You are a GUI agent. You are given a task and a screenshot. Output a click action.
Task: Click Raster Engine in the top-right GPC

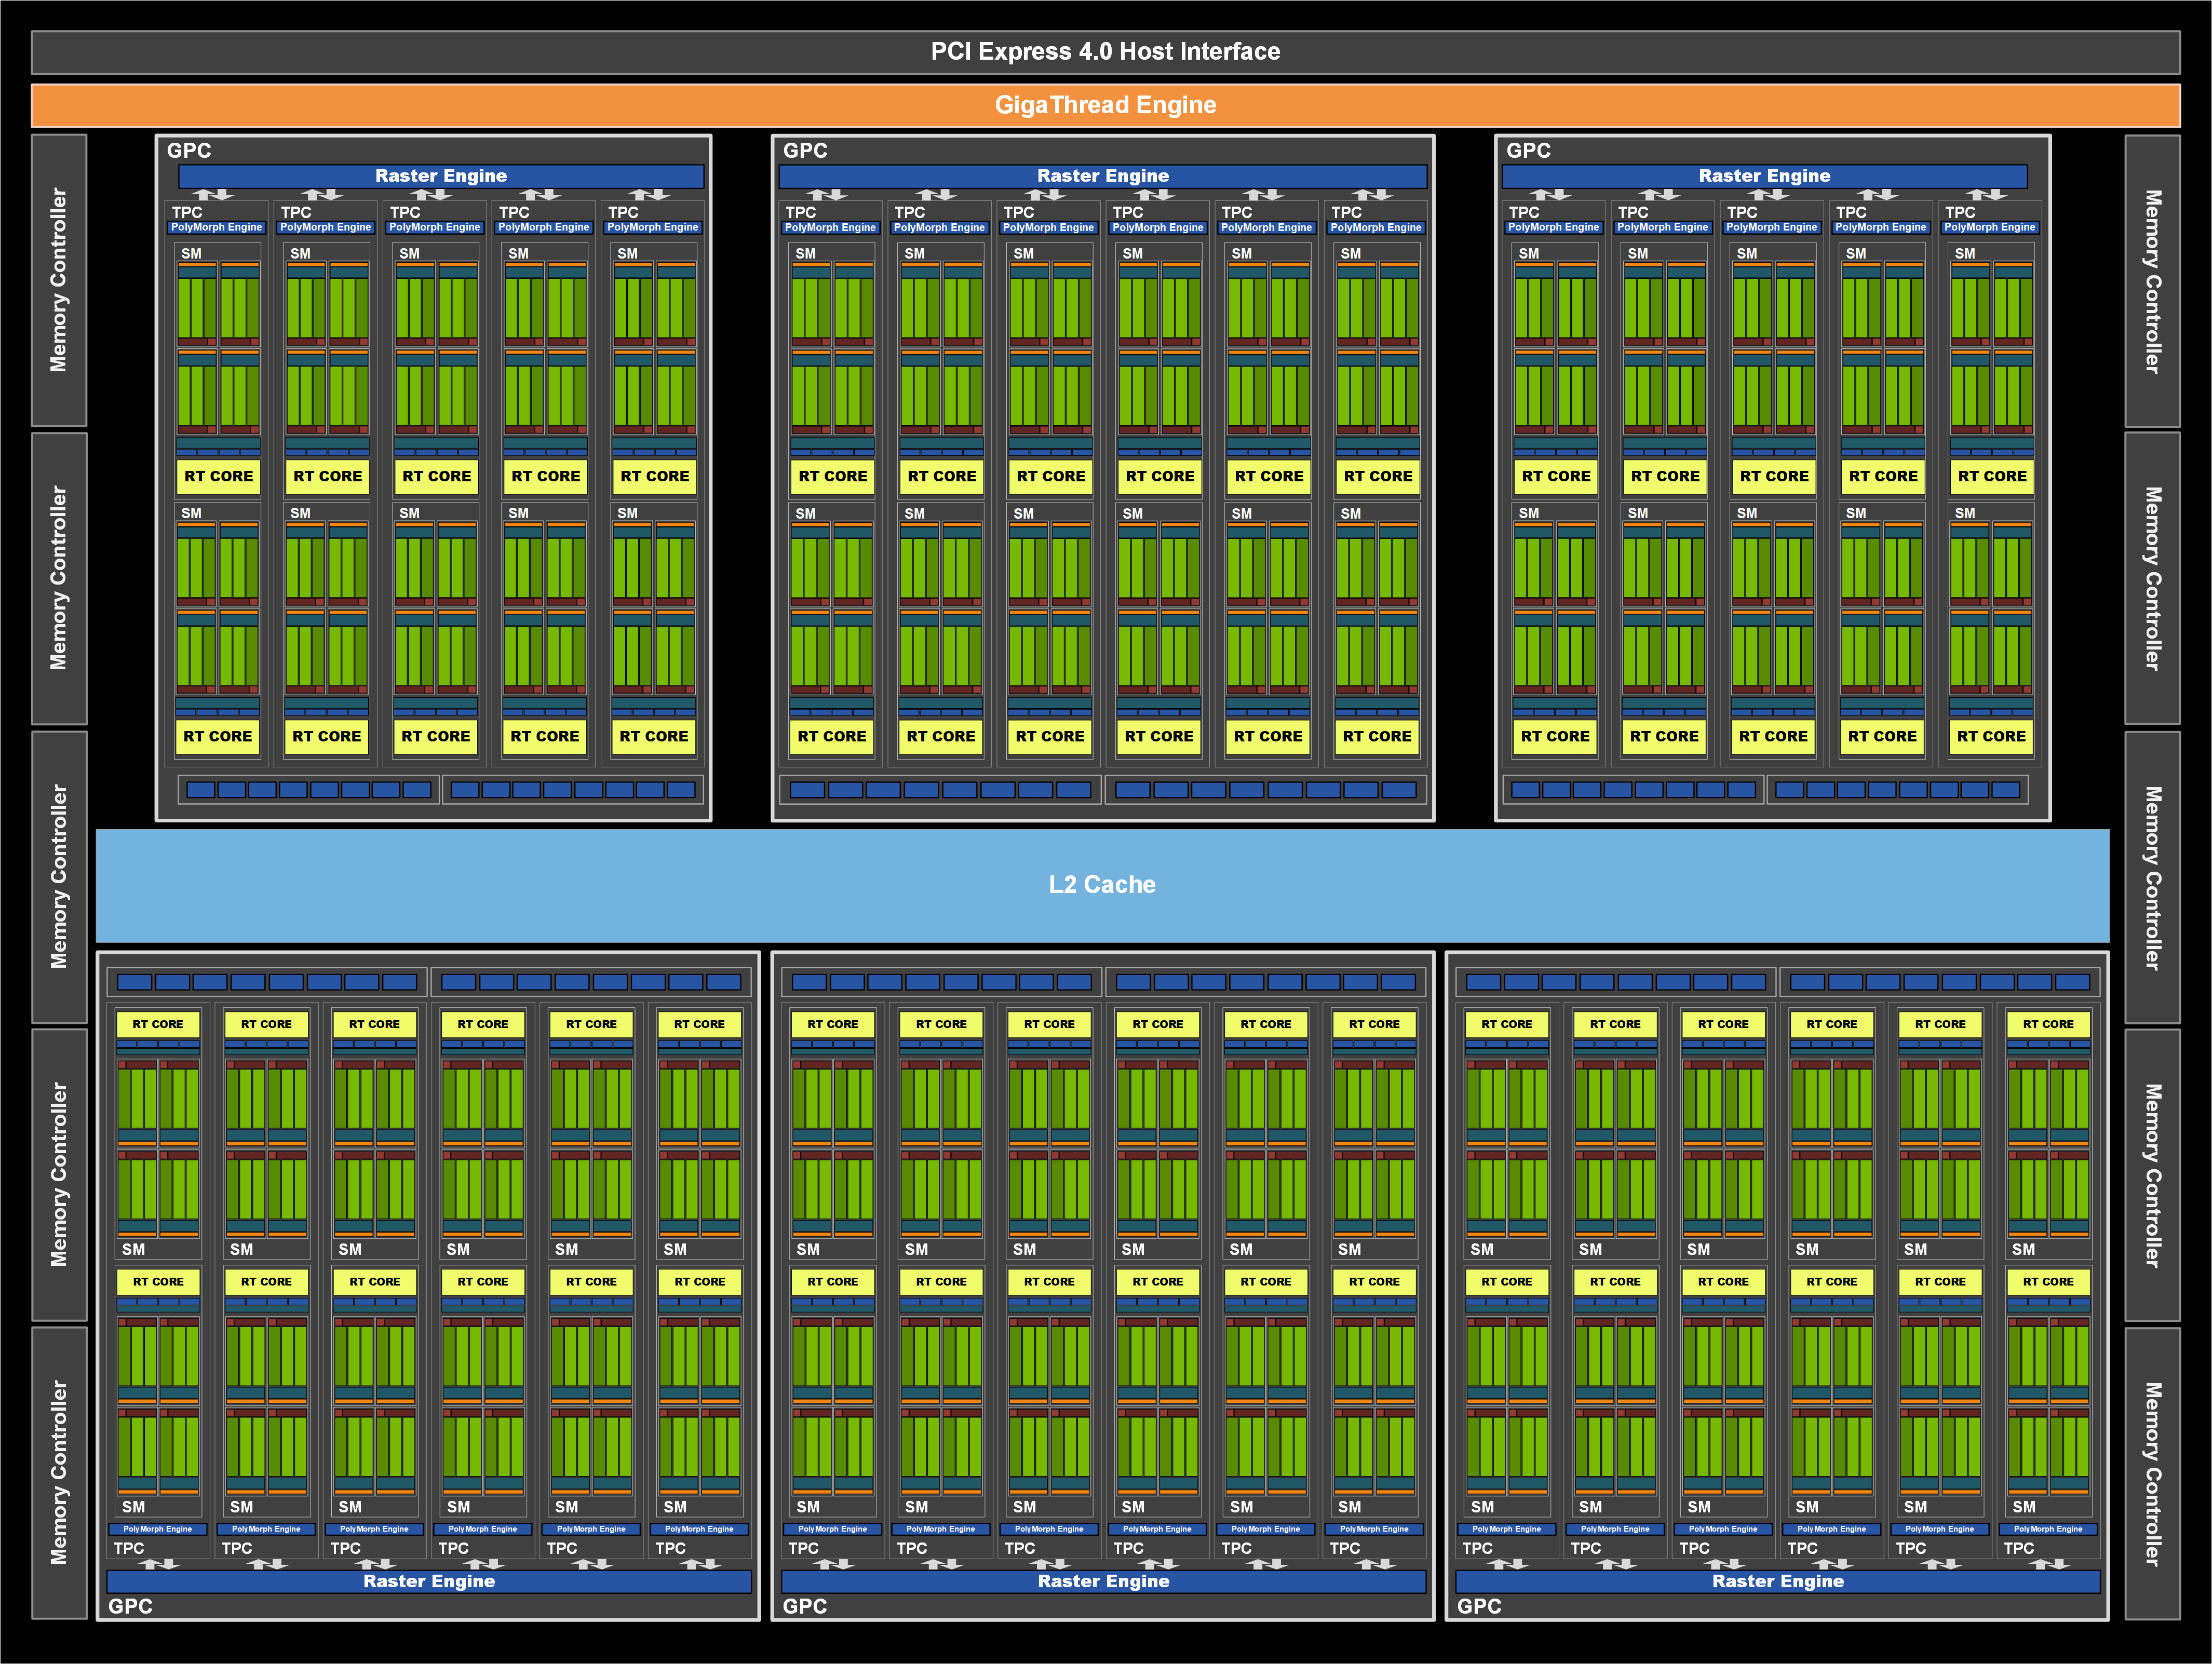point(1764,176)
